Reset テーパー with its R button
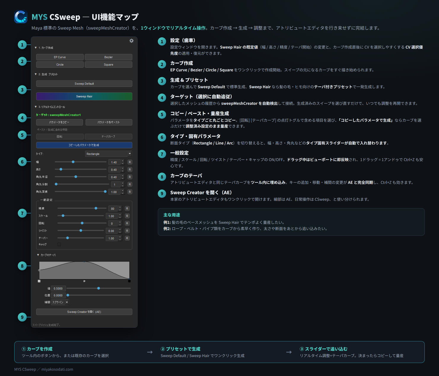Viewport: 439px width, 376px height. (127, 238)
